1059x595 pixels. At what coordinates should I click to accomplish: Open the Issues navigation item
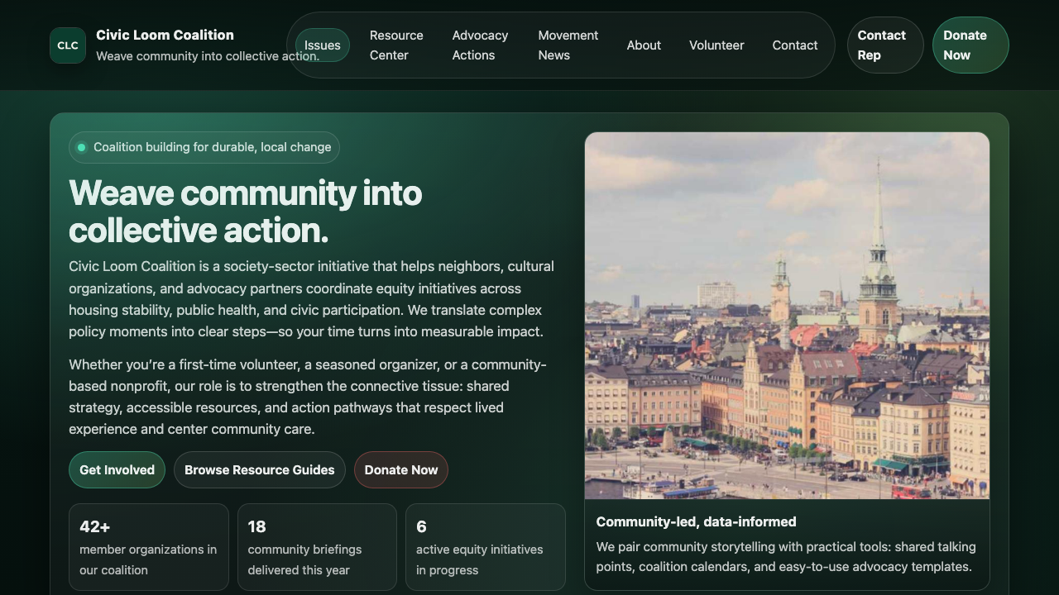click(x=323, y=45)
